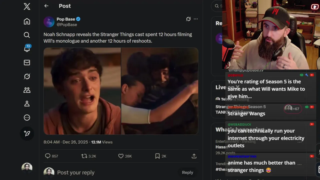
Task: Share the post via upload icon
Action: point(194,156)
